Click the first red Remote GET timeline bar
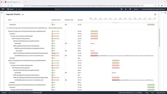Image resolution: width=167 pixels, height=94 pixels. pyautogui.click(x=94, y=56)
